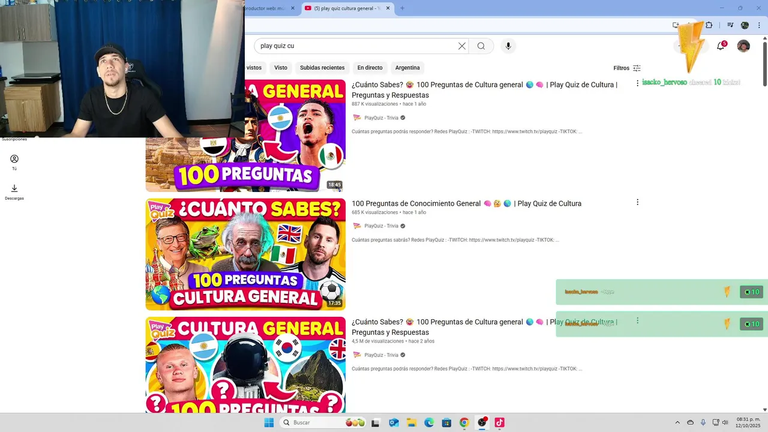
Task: Close the productor web tab
Action: 293,8
